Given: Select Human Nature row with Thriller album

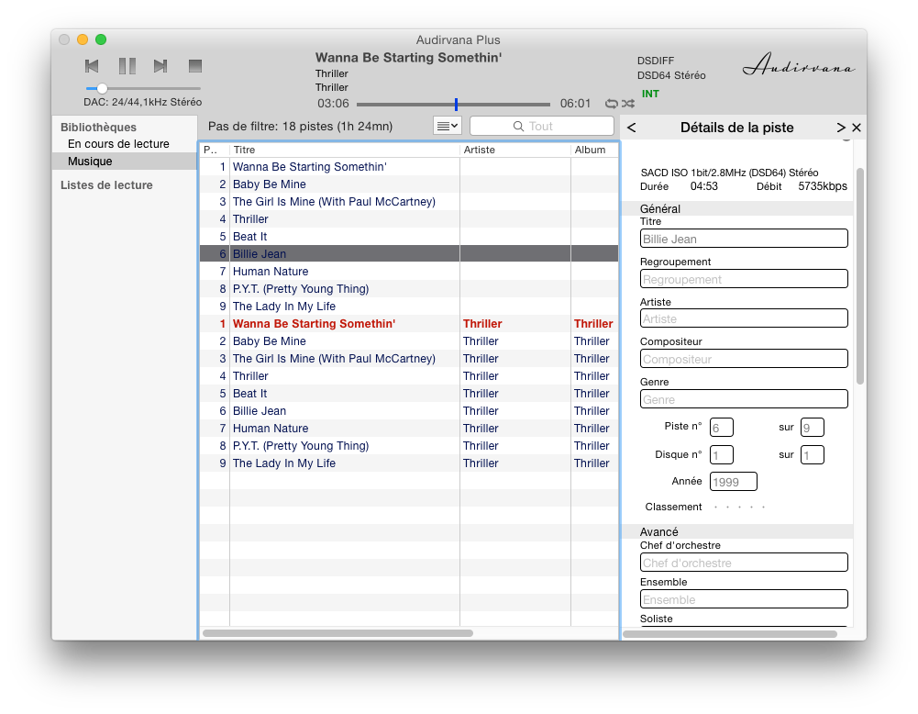Looking at the screenshot, I should (x=409, y=429).
